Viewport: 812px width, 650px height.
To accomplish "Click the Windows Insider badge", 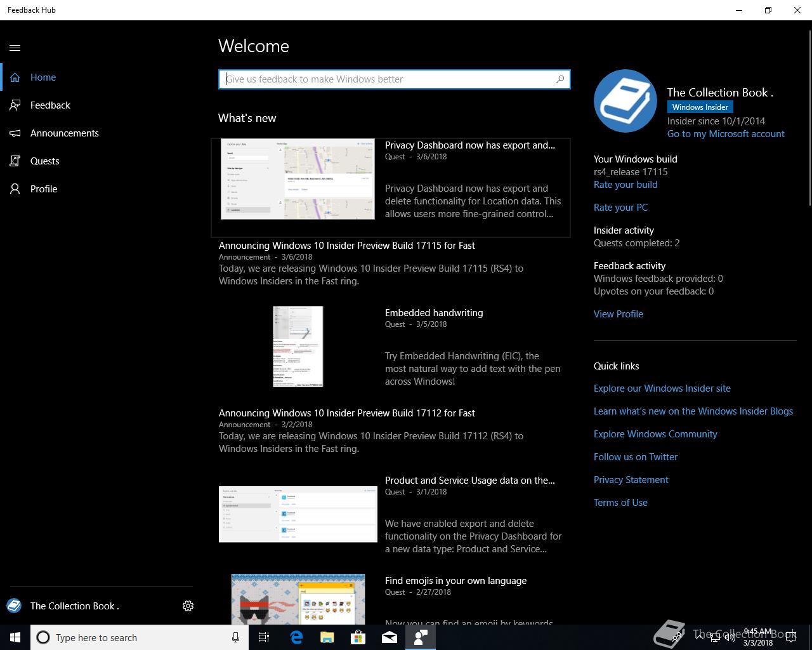I will [x=700, y=107].
